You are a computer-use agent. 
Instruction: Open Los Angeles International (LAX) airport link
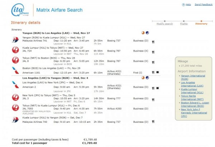pos(192,84)
